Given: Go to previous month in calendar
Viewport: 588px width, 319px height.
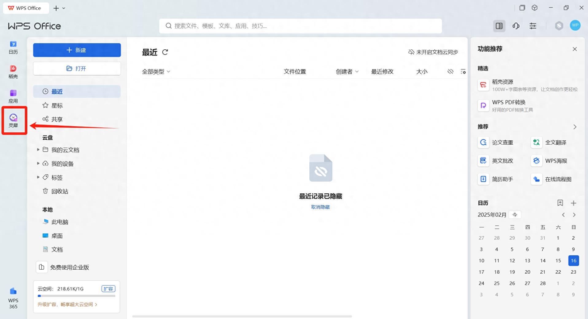Looking at the screenshot, I should coord(563,215).
